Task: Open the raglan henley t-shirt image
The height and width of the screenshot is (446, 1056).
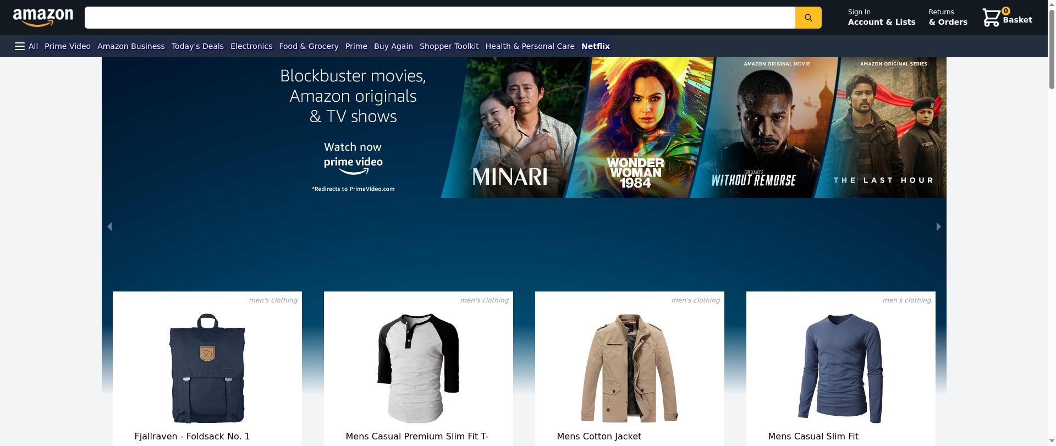Action: click(419, 368)
